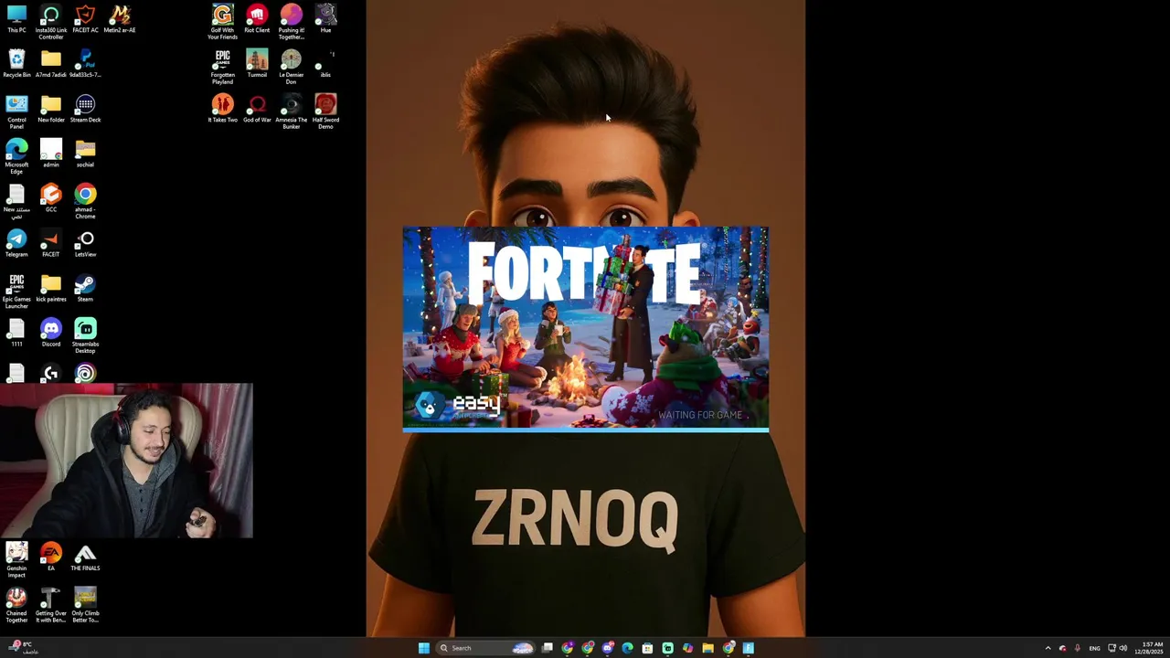Open FACEIT desktop shortcut

tap(51, 243)
